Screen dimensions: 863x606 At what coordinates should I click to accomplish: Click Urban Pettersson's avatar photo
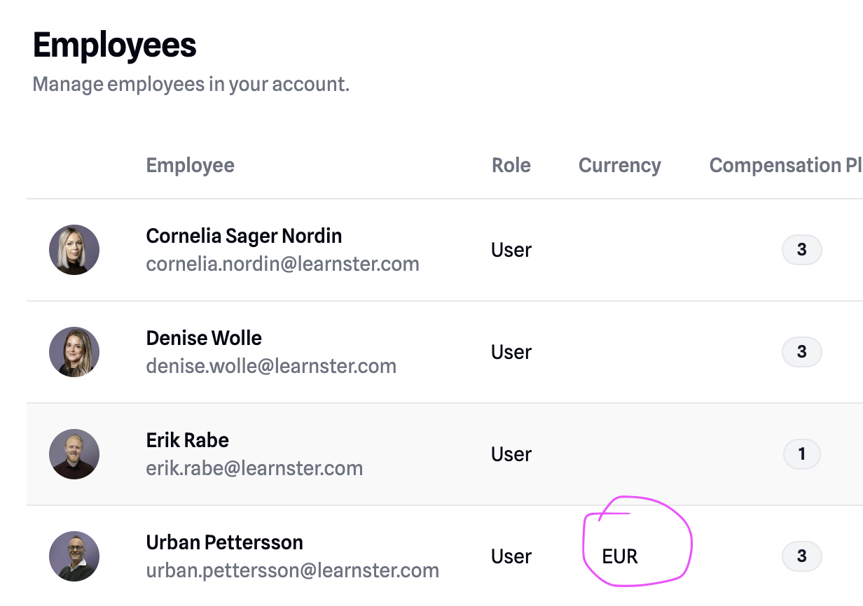tap(74, 556)
